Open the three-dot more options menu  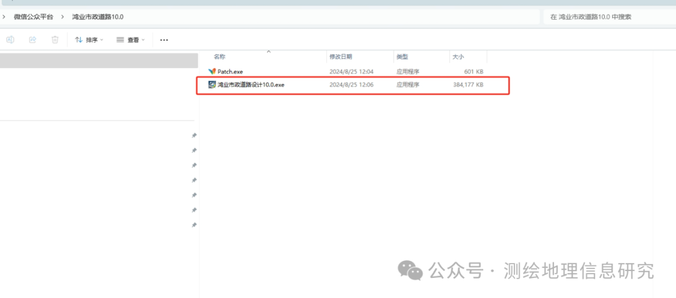164,40
